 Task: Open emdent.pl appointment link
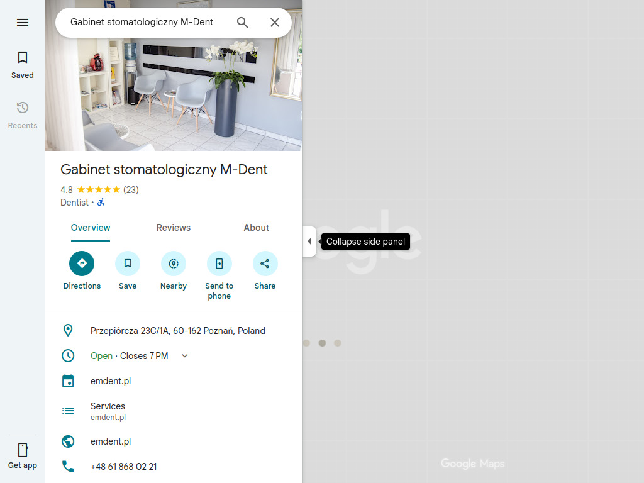click(111, 381)
